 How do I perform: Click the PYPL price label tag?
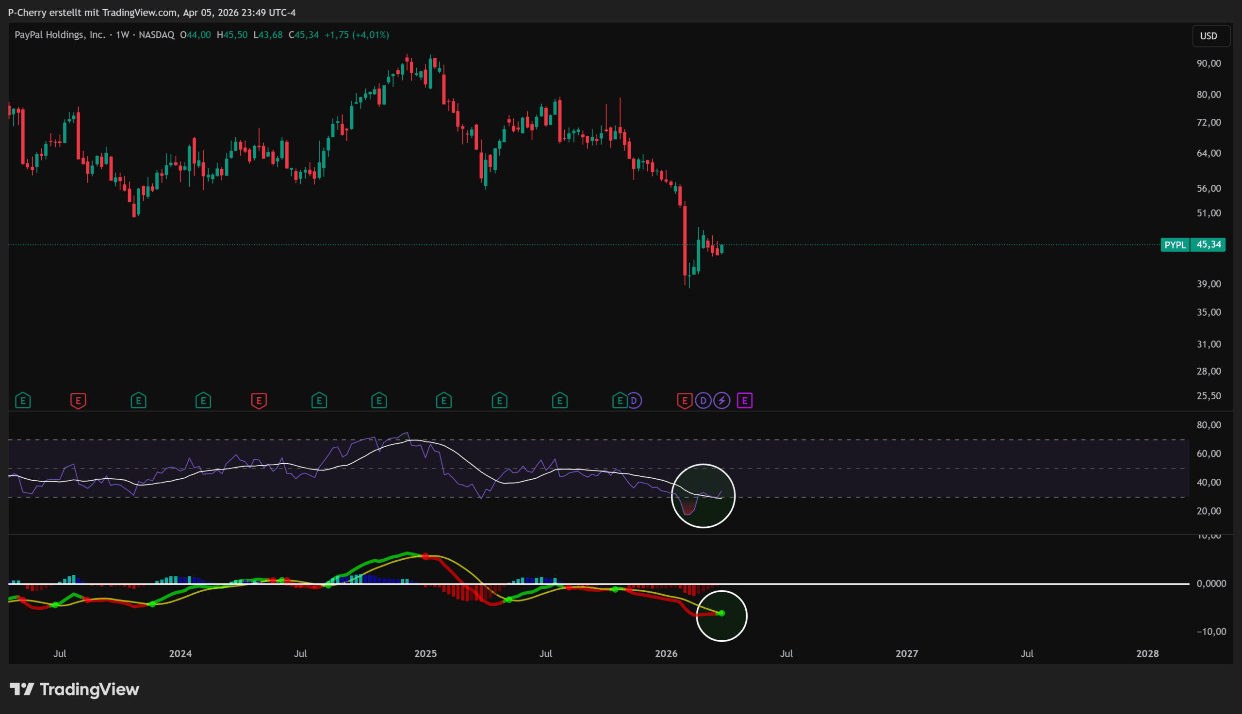[x=1175, y=244]
